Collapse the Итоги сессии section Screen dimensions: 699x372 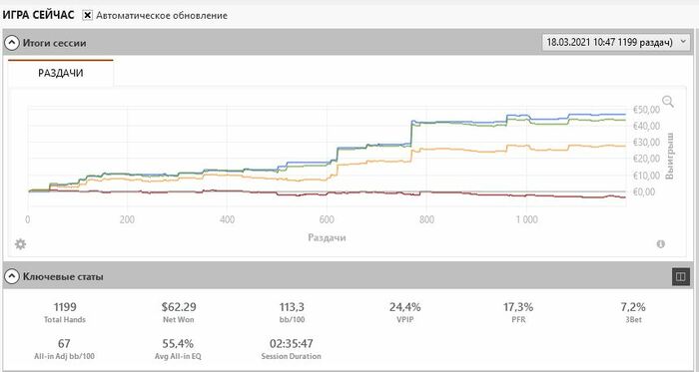tap(12, 43)
